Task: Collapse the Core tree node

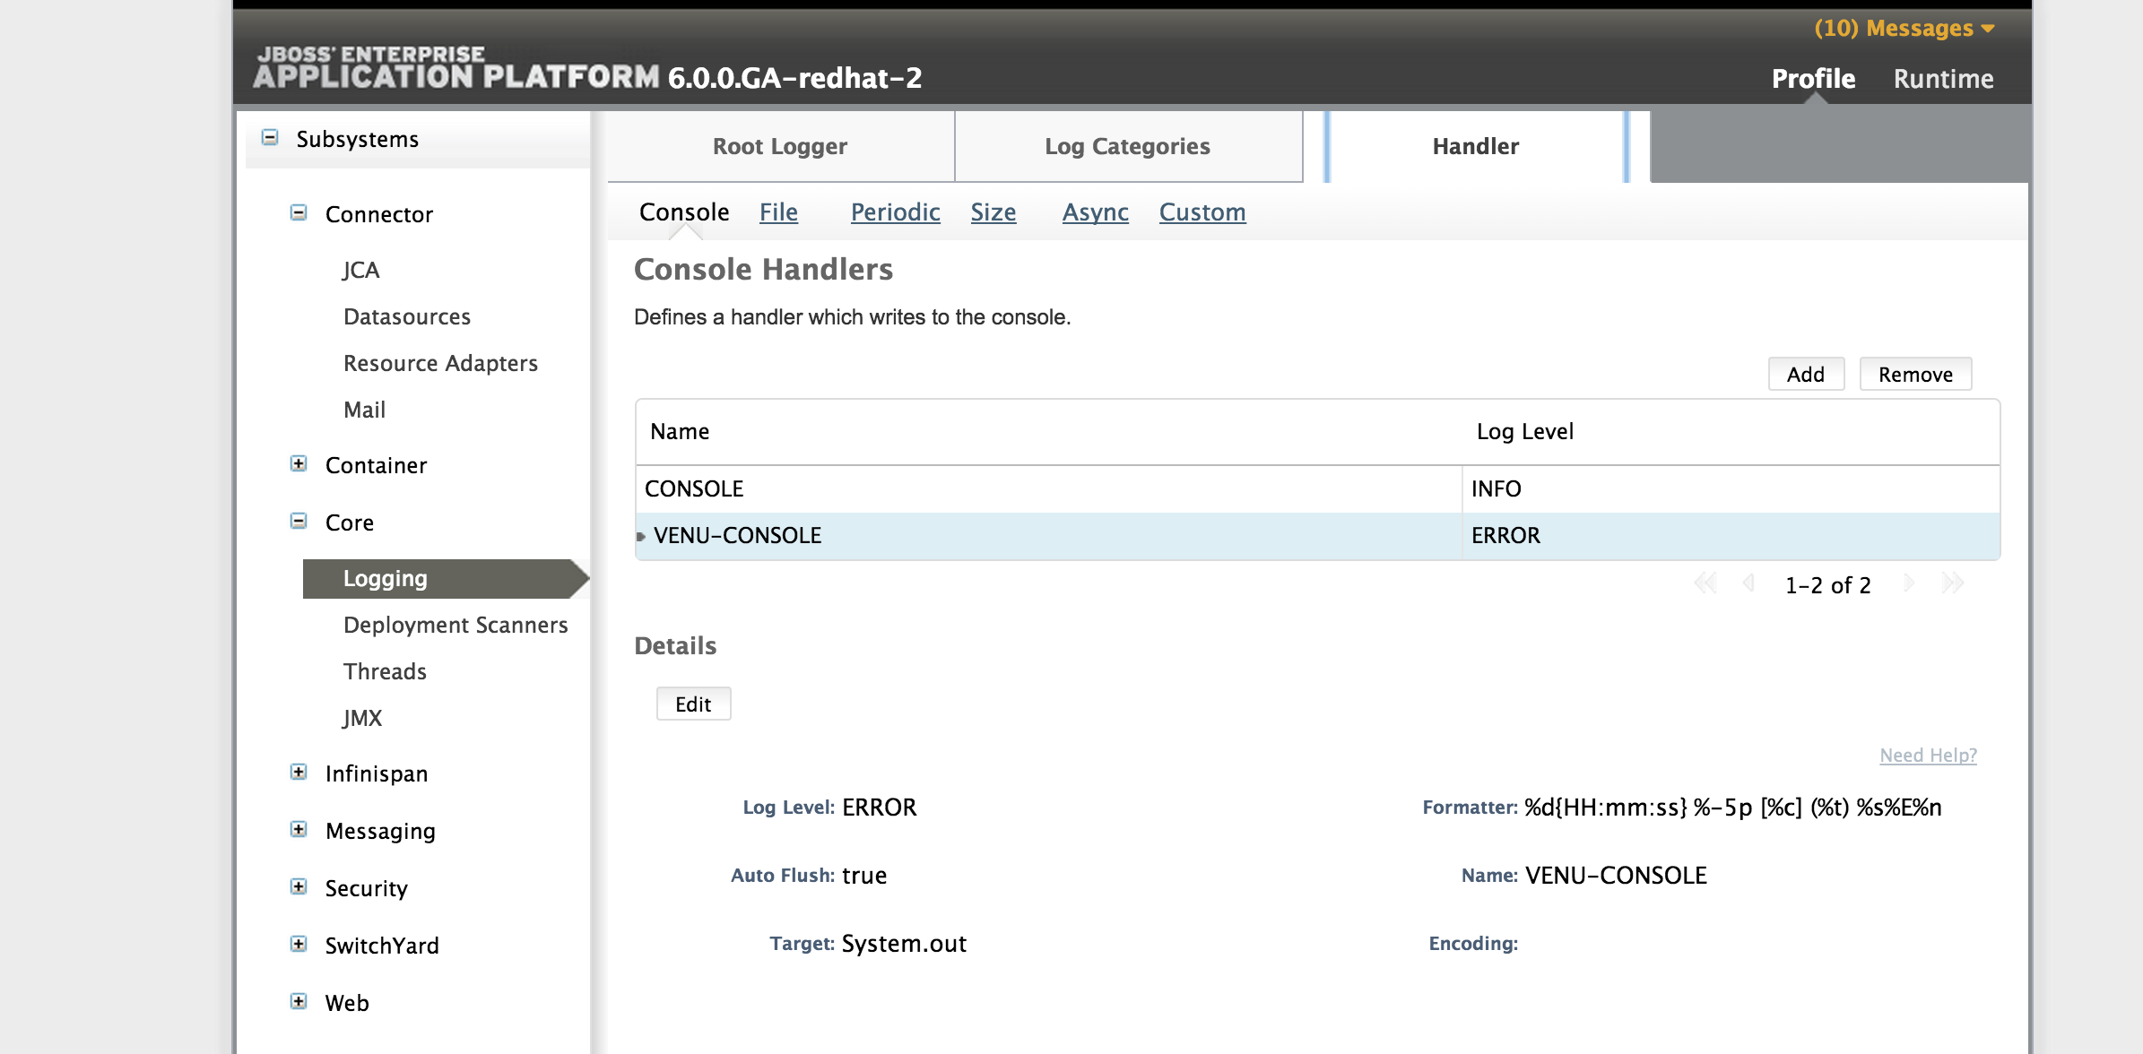Action: pyautogui.click(x=299, y=521)
